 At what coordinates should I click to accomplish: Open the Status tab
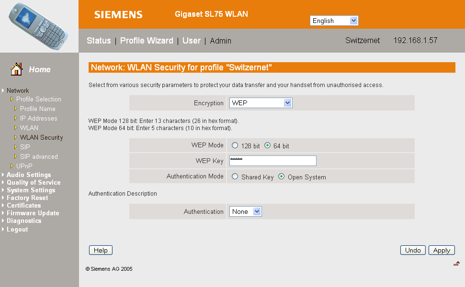point(99,41)
